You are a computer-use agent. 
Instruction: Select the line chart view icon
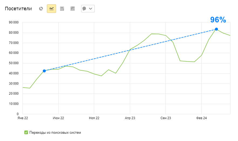pos(52,9)
